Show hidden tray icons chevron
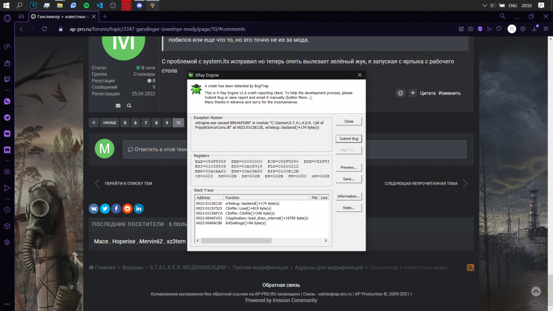Screen dimensions: 553x311 click(484, 6)
